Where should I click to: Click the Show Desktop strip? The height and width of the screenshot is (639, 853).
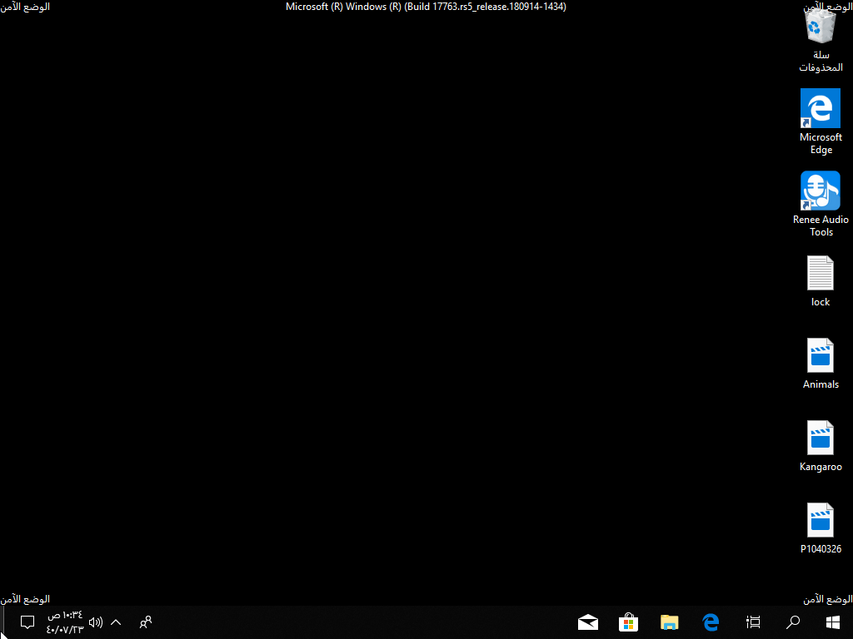(2, 622)
